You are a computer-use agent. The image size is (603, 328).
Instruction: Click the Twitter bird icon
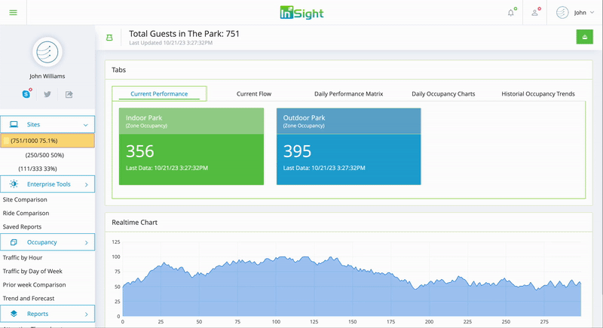coord(47,94)
